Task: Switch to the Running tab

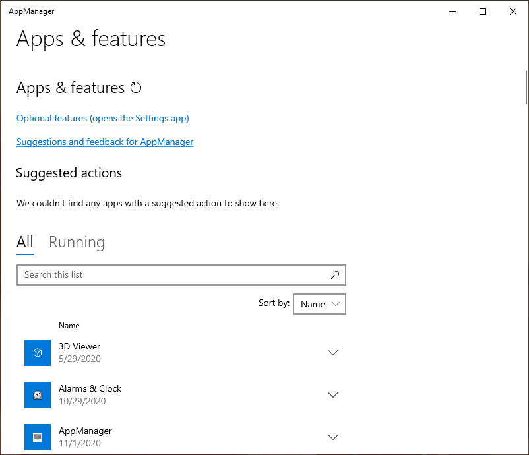Action: 77,242
